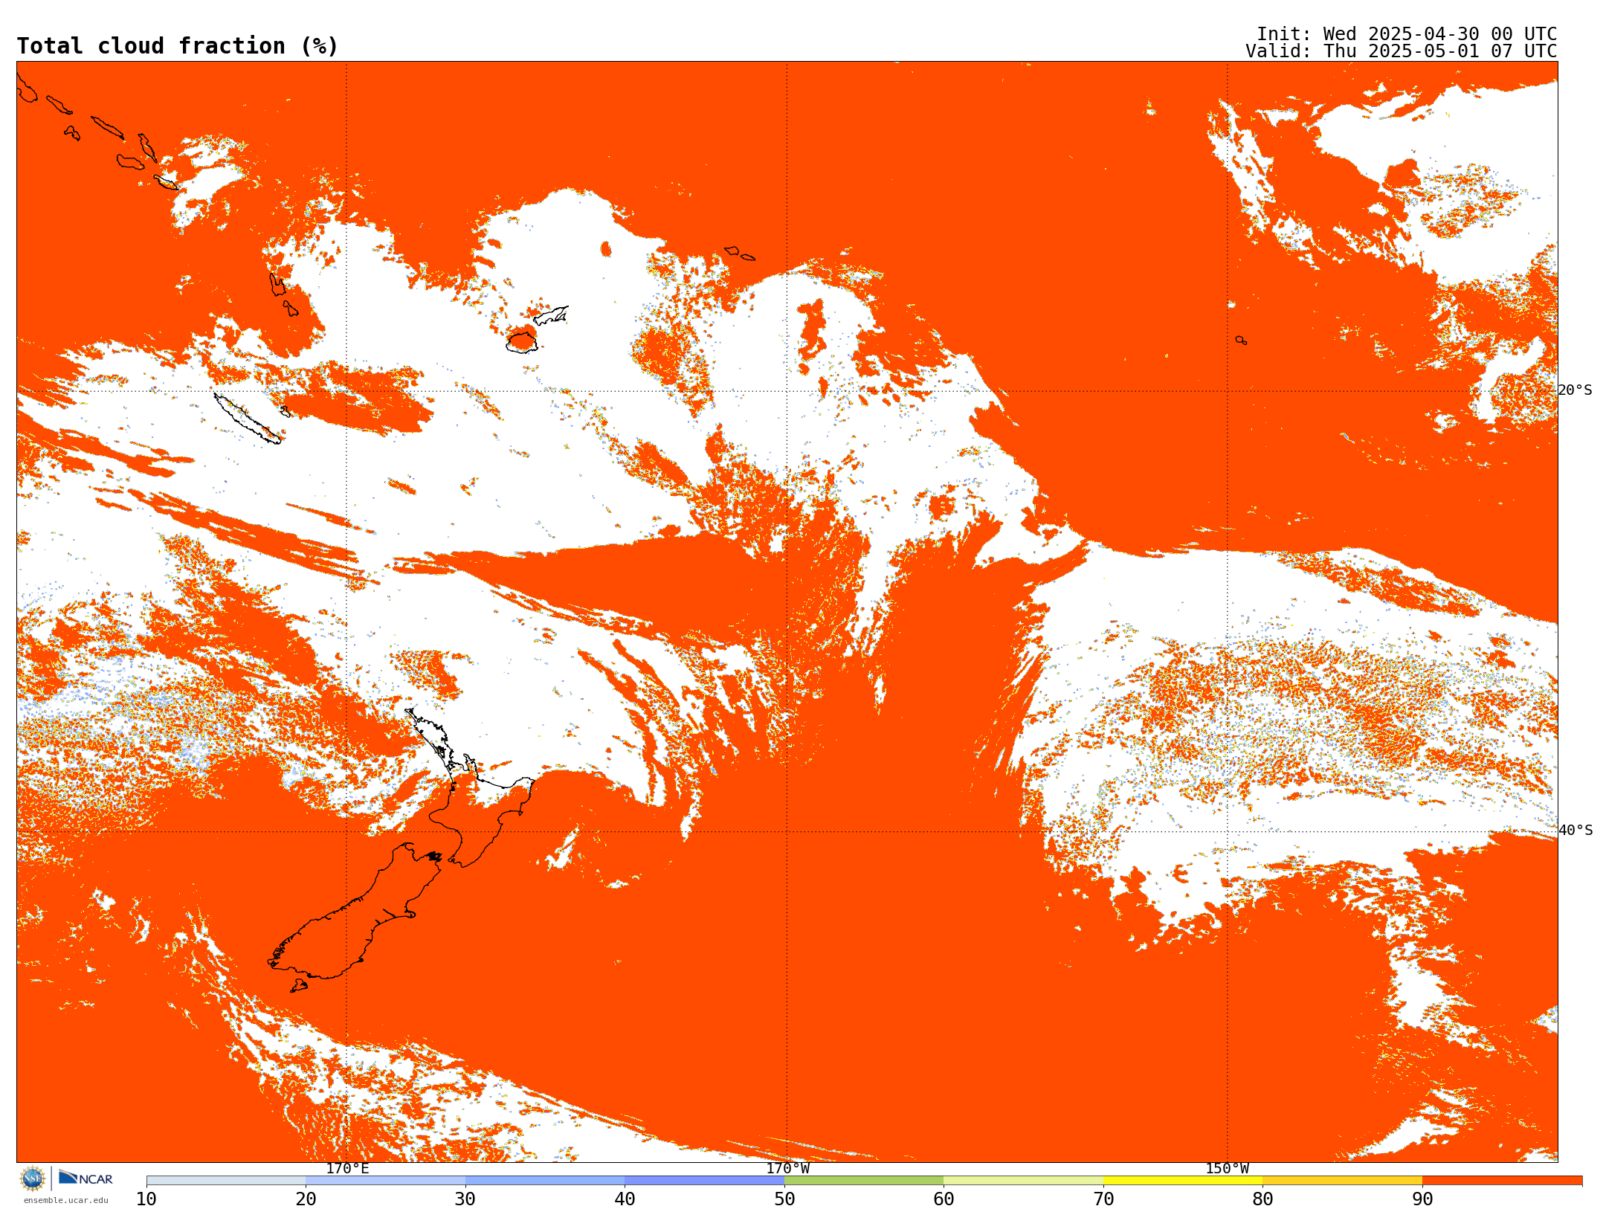Click the Viti Levu (Fiji) island outline
Screen dimensions: 1606x1209
[x=522, y=342]
